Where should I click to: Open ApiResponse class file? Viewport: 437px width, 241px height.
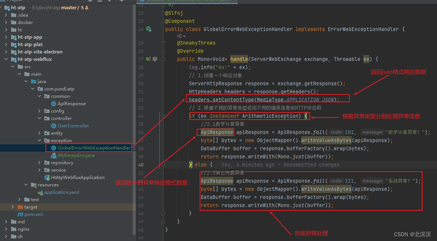click(x=72, y=104)
